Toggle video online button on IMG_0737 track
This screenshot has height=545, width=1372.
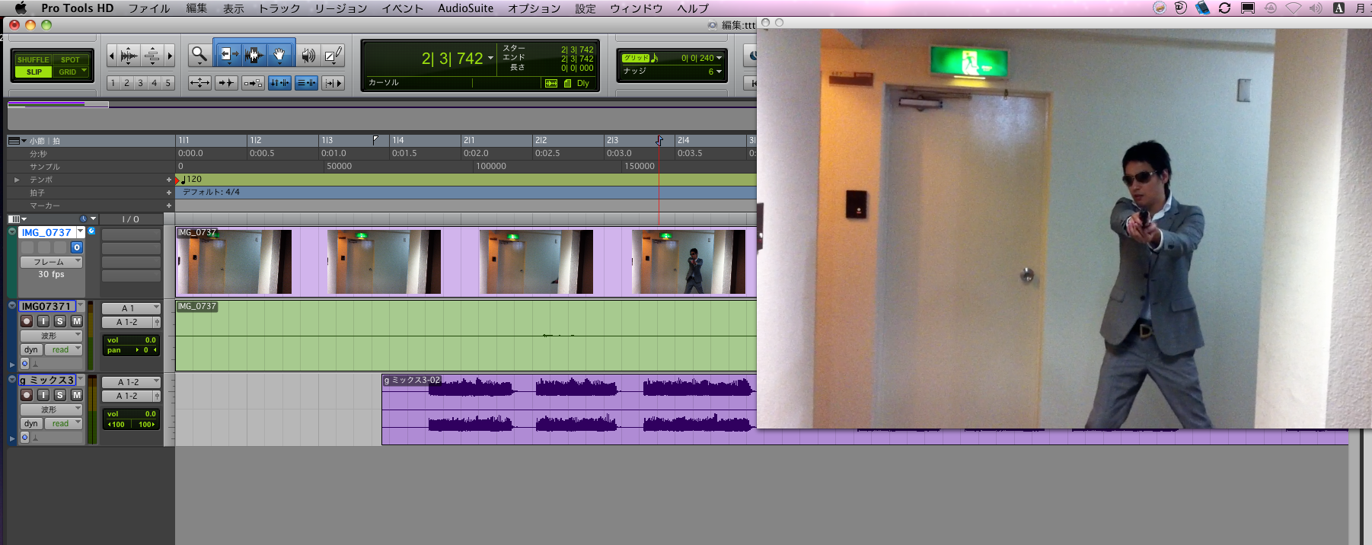[77, 247]
